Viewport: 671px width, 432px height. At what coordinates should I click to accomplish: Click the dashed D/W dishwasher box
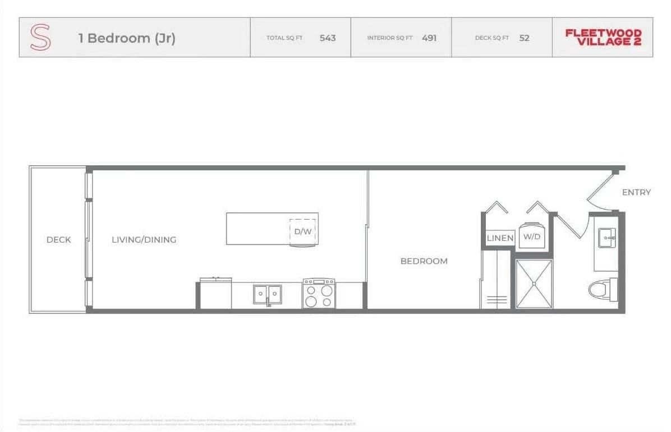[303, 231]
